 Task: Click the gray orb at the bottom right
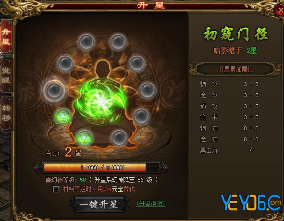[x=119, y=138]
